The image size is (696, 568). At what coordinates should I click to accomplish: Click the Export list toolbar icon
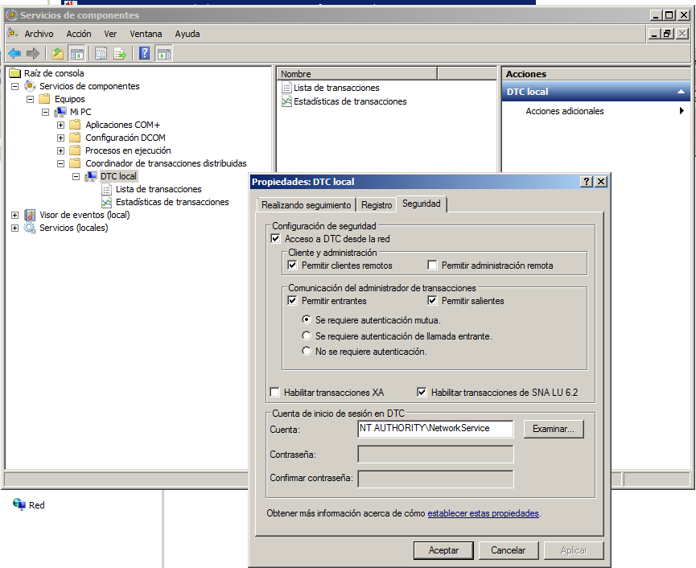118,54
